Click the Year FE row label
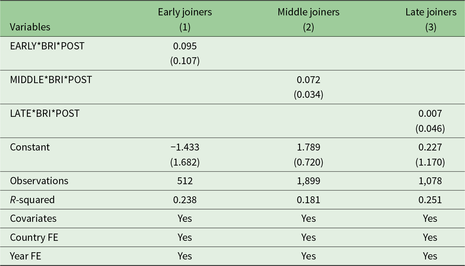The width and height of the screenshot is (465, 266). point(26,256)
